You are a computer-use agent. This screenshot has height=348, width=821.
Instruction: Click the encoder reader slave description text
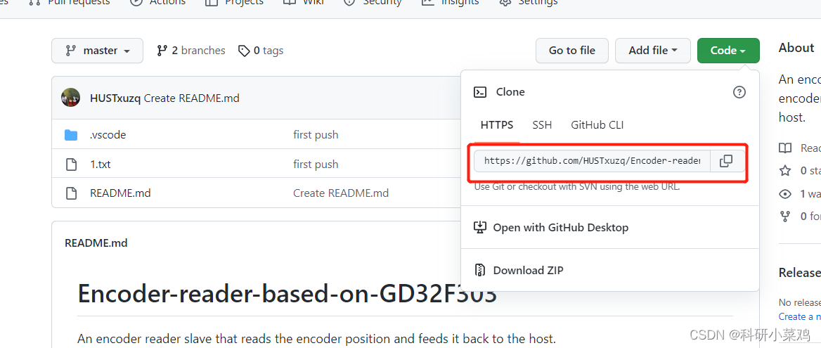316,338
